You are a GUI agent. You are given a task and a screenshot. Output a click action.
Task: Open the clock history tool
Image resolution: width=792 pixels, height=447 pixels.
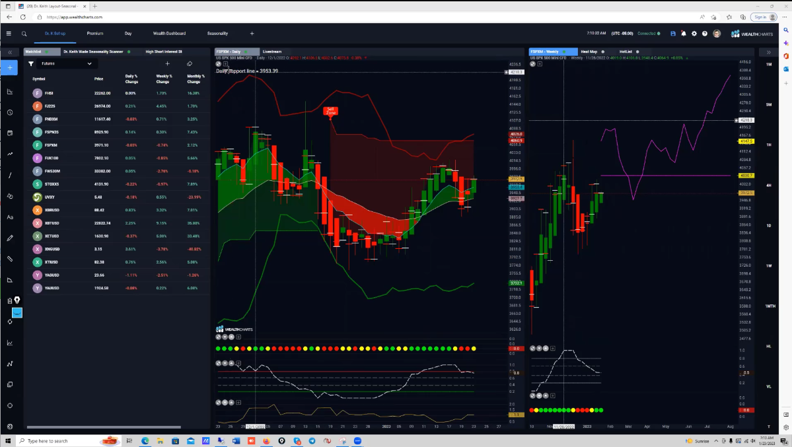(10, 113)
